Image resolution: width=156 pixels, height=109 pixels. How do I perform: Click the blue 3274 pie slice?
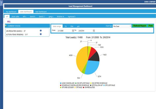pos(92,67)
